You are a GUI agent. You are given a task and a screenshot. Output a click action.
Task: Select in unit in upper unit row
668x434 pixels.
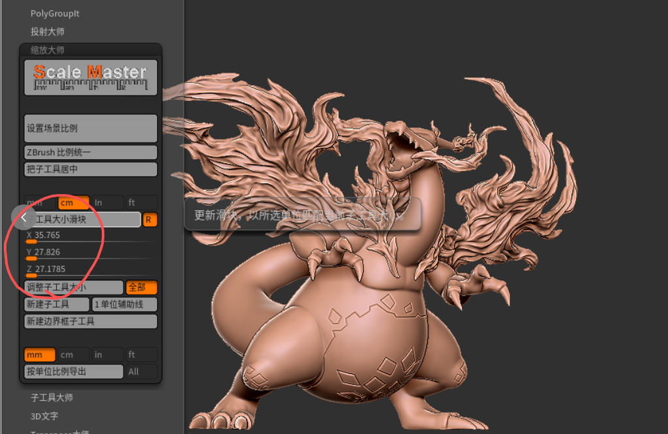pos(106,203)
